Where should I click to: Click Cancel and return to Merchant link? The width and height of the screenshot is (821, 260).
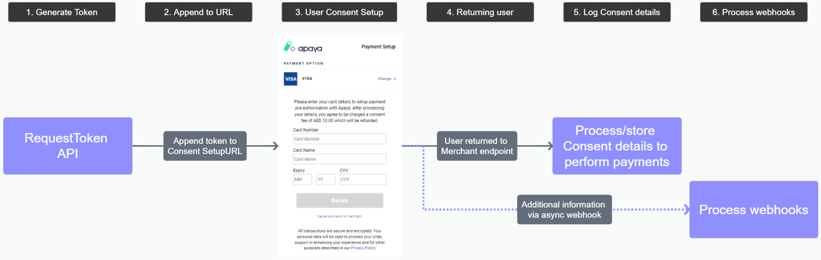click(339, 216)
